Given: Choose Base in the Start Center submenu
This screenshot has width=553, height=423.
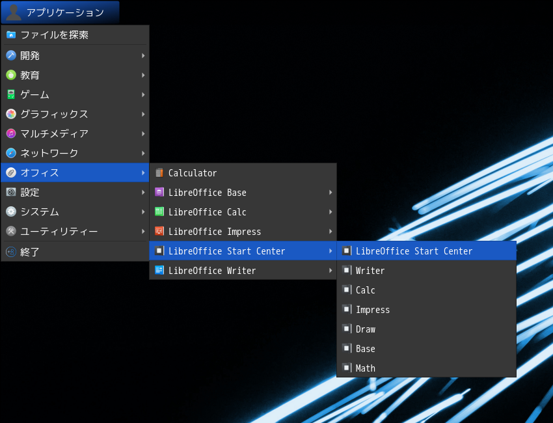Looking at the screenshot, I should tap(426, 349).
